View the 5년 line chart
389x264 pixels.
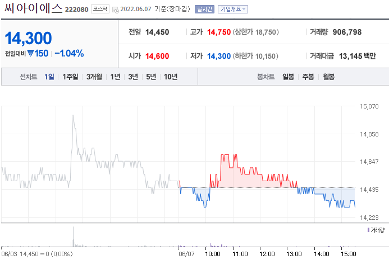(x=151, y=77)
